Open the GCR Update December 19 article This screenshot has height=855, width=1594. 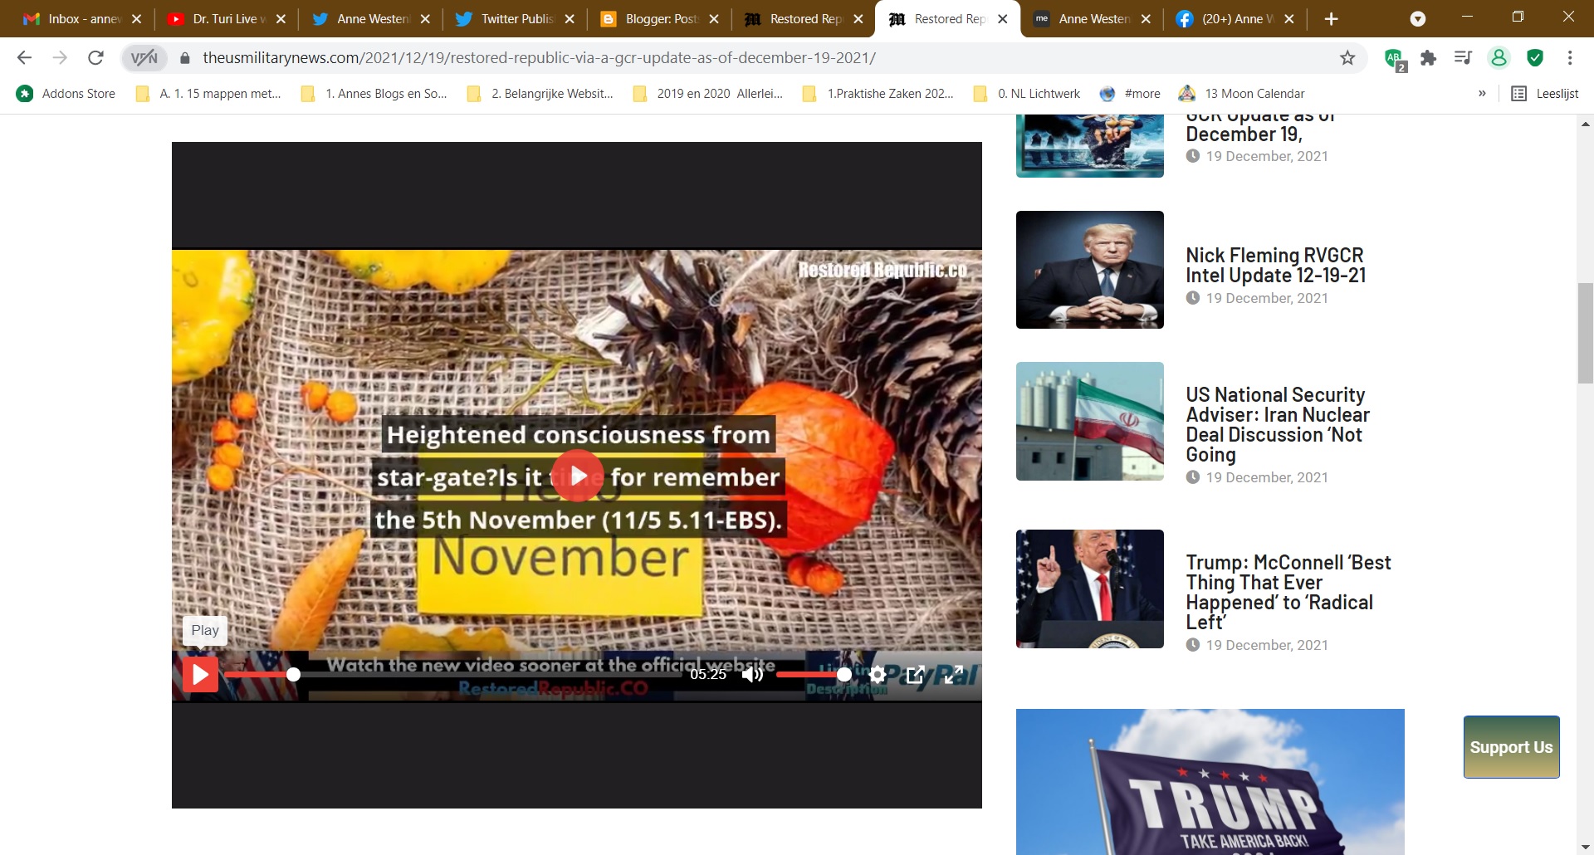(1260, 129)
